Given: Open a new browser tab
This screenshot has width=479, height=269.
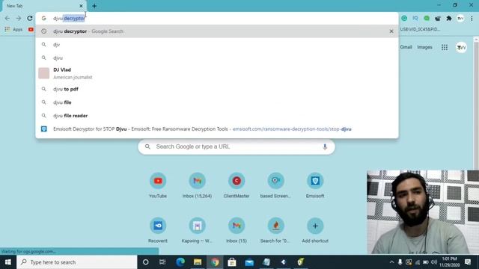Looking at the screenshot, I should coord(94,6).
